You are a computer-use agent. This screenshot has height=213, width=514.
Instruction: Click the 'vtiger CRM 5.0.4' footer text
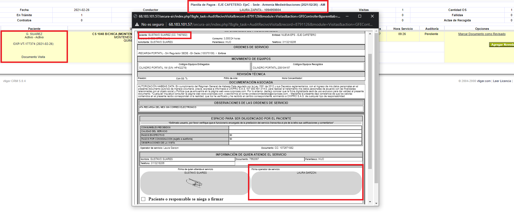click(x=14, y=81)
